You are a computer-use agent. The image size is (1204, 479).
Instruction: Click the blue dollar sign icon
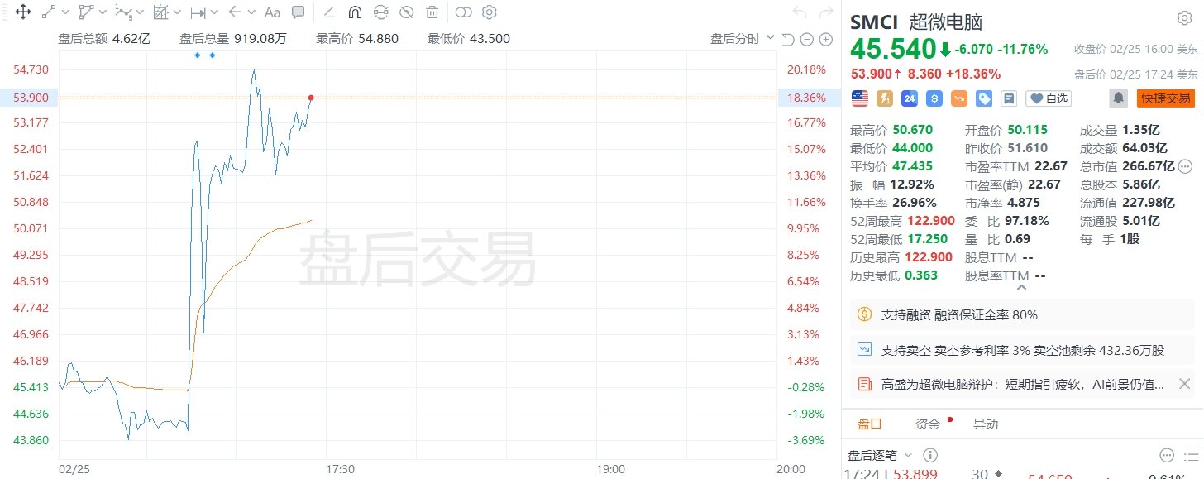tap(934, 98)
